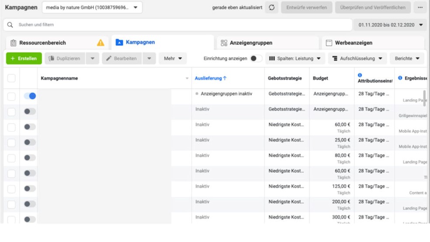The image size is (430, 242).
Task: Open the Bearbeiten dropdown arrow
Action: [149, 59]
